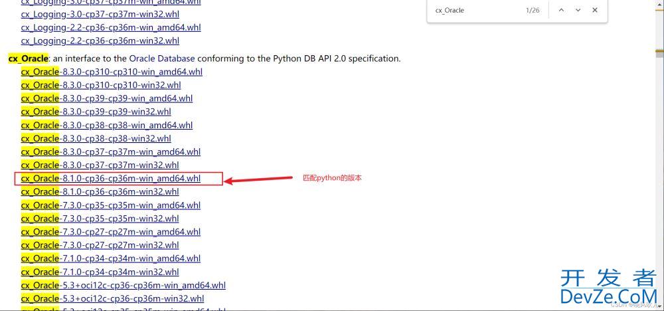
Task: Download cx_Oracle-8.3.0-cp37-cp37m-win_amd64.whl
Action: [111, 152]
